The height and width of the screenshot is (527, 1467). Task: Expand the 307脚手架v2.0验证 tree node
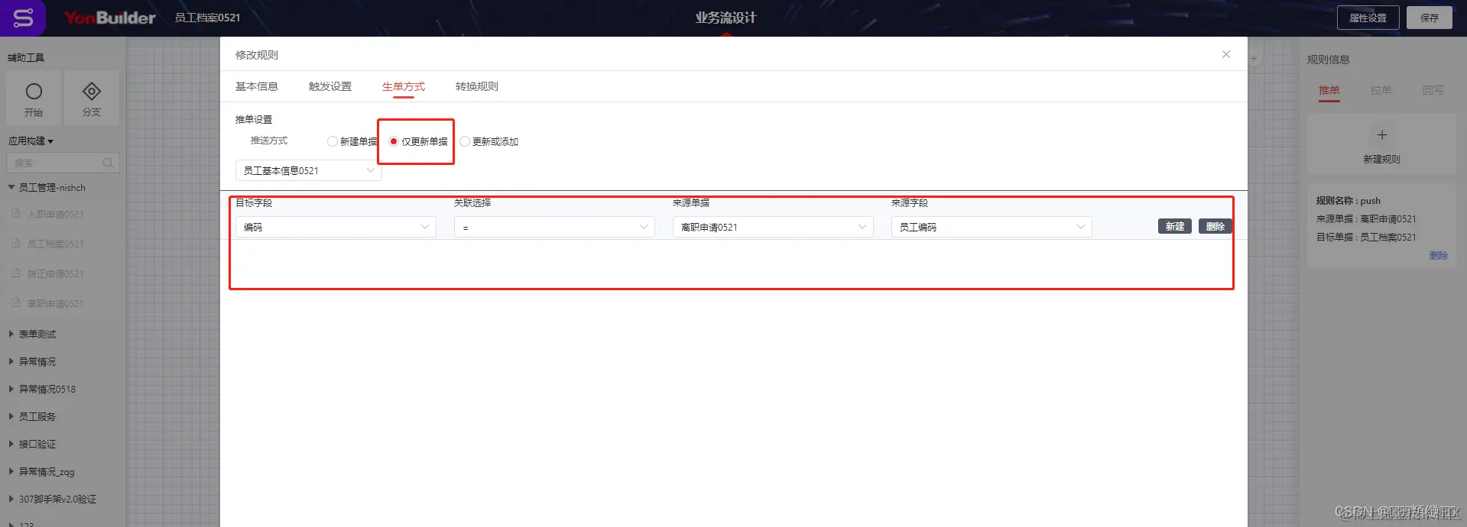click(11, 499)
